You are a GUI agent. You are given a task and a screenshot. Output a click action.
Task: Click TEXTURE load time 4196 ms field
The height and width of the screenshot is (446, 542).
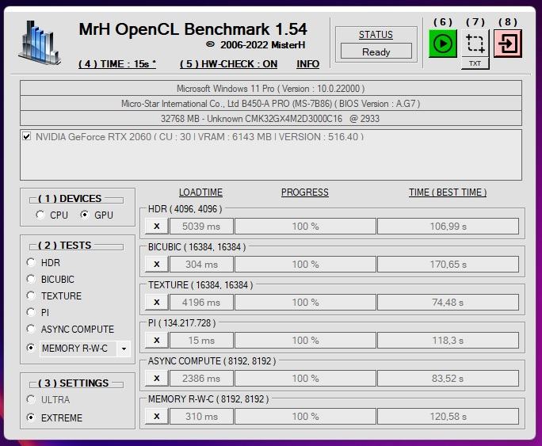201,303
